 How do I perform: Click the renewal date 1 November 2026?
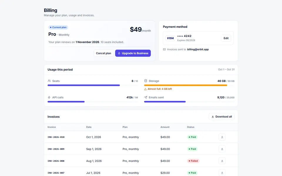tap(88, 42)
